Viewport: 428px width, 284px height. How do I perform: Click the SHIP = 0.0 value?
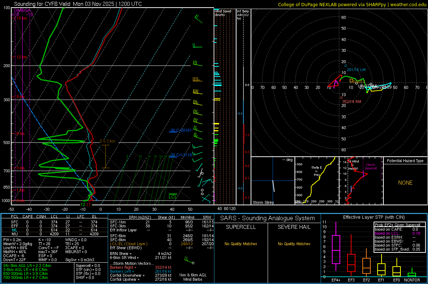tap(85, 277)
